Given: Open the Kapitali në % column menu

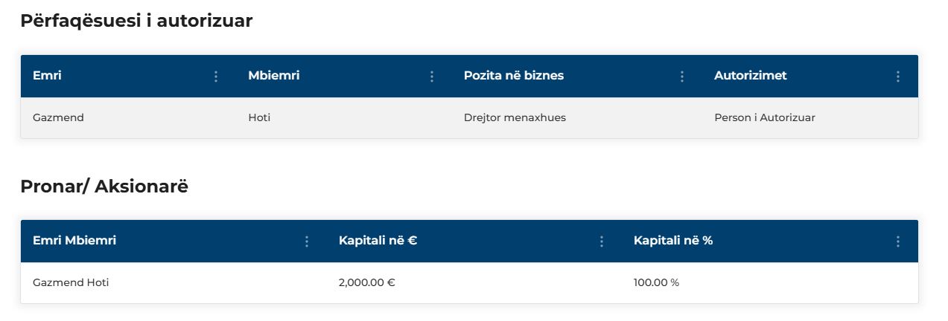Looking at the screenshot, I should click(898, 241).
